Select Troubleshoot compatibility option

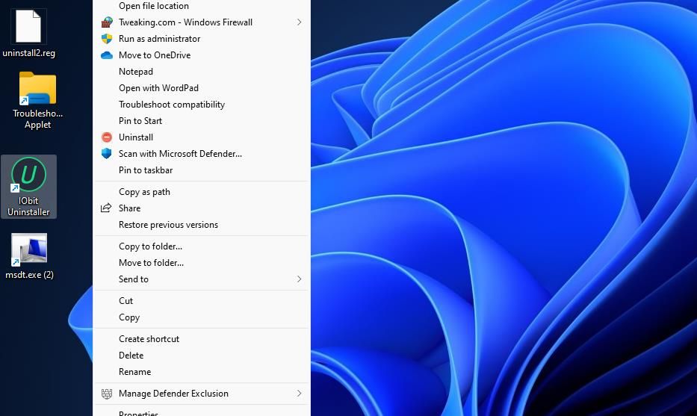point(172,105)
